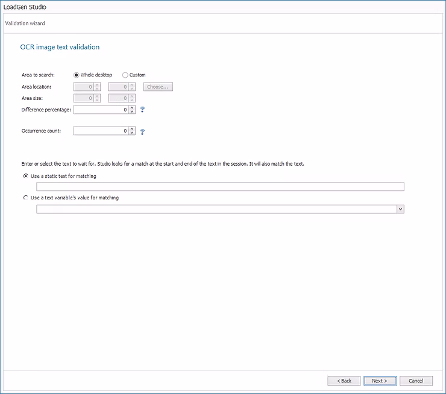Decrease the Difference percentage value

click(132, 111)
